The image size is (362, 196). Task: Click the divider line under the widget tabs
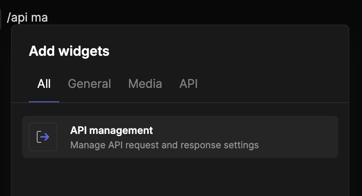(180, 102)
